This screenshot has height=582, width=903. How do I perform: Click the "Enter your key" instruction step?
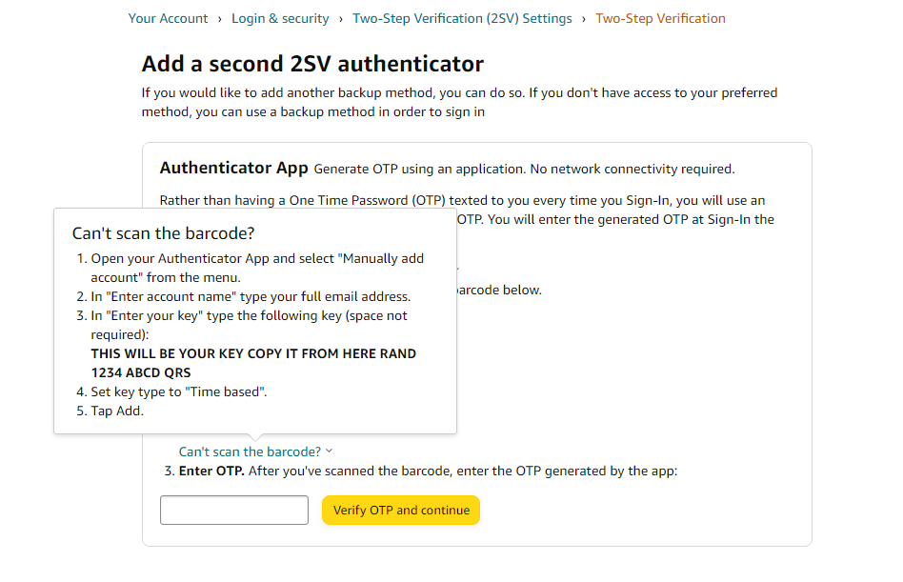[x=249, y=325]
